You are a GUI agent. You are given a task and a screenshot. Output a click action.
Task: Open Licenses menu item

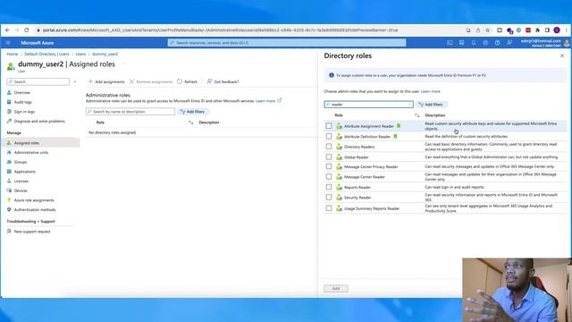(x=21, y=181)
